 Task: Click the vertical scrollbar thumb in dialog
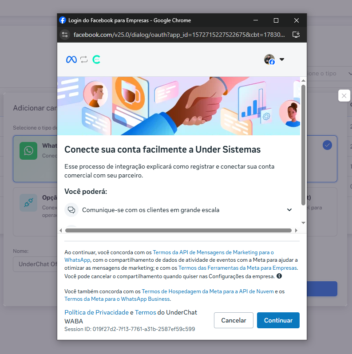pos(304,145)
